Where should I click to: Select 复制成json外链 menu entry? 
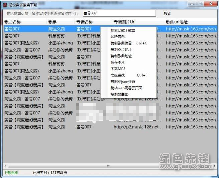point(123,82)
